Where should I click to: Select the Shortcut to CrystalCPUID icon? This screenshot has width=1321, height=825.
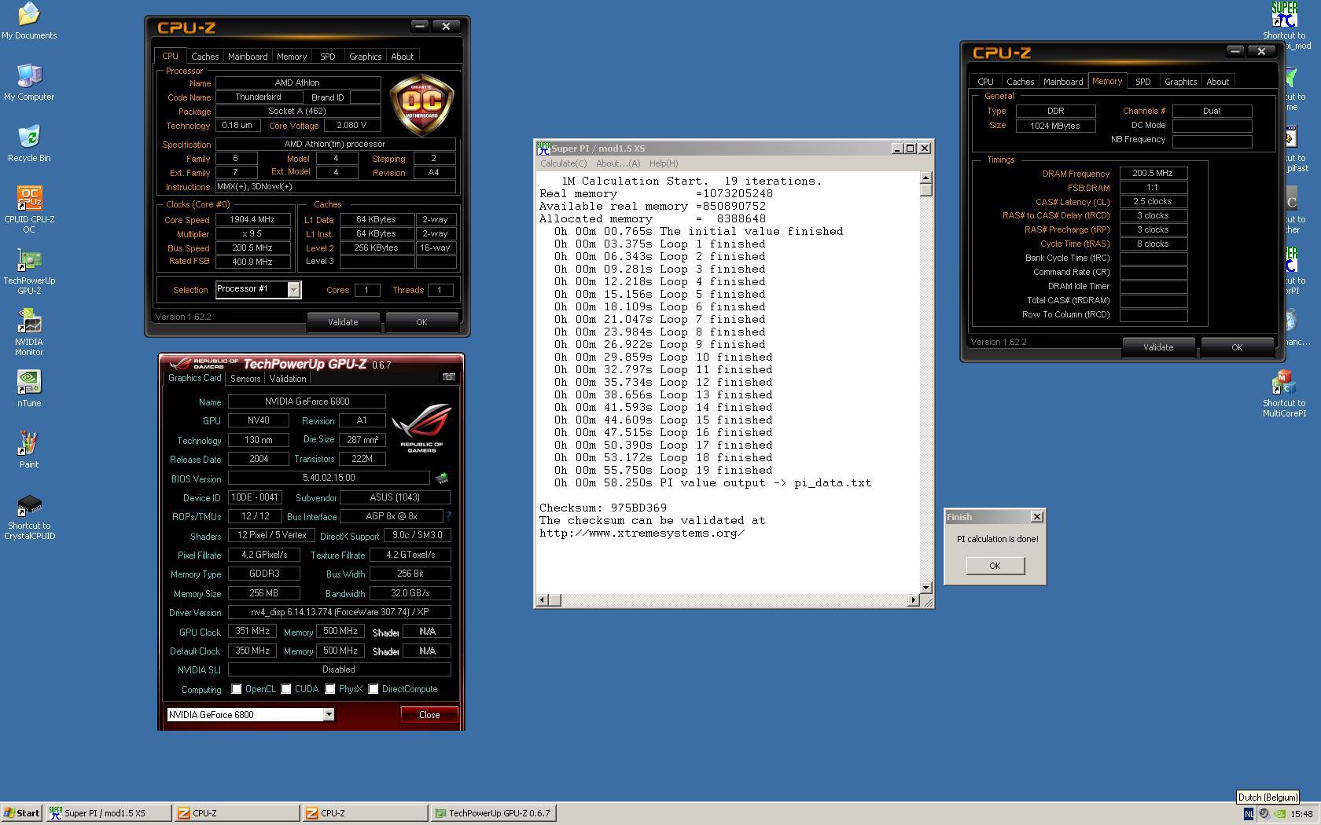[x=29, y=518]
